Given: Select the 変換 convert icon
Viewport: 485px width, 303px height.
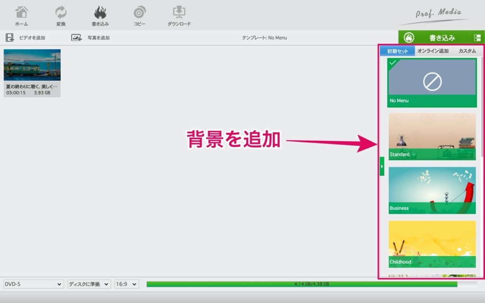Looking at the screenshot, I should pos(61,13).
